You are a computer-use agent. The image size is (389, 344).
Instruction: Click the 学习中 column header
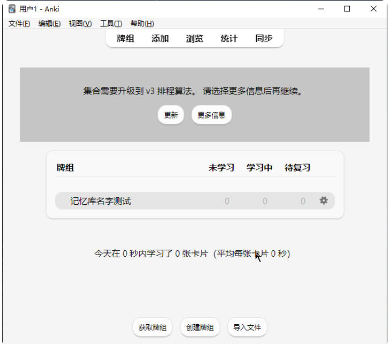(x=259, y=168)
